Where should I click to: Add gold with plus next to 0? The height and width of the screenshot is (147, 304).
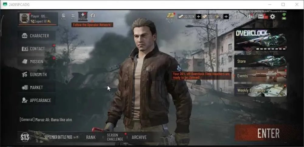[x=226, y=17]
